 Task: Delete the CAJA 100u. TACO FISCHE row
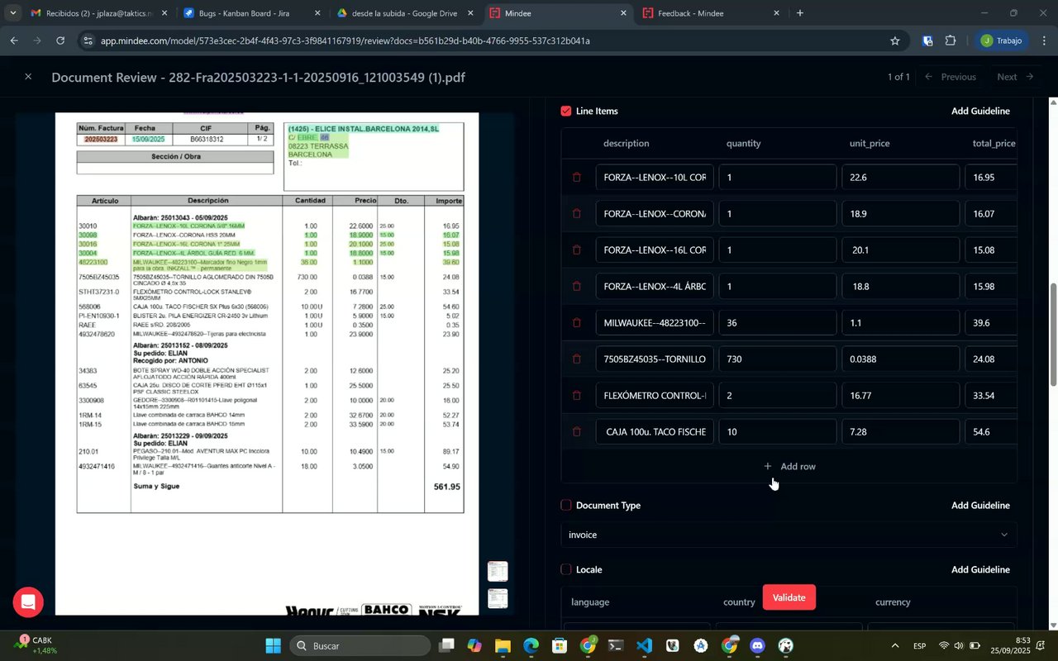click(577, 431)
